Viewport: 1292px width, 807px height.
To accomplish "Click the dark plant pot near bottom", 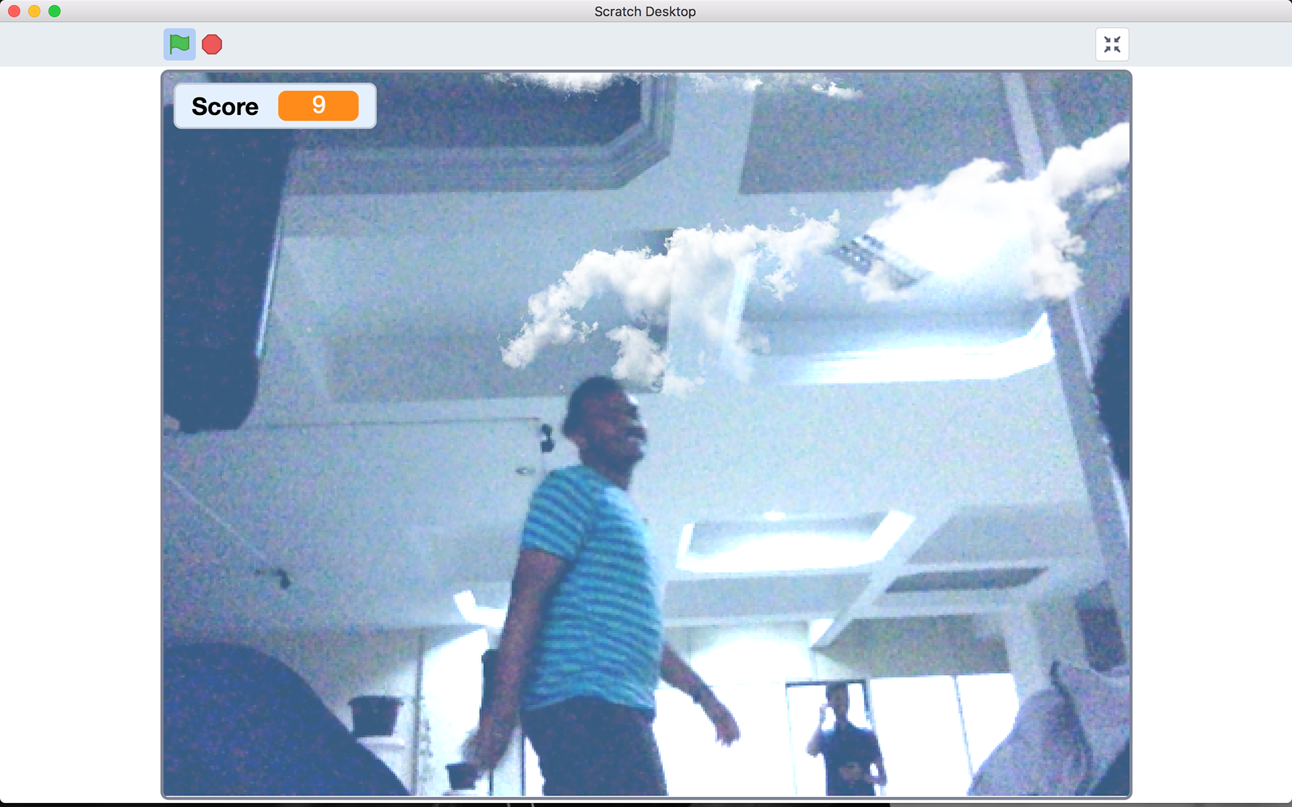I will 375,714.
